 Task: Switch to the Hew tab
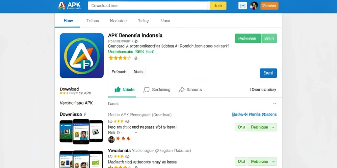(68, 21)
